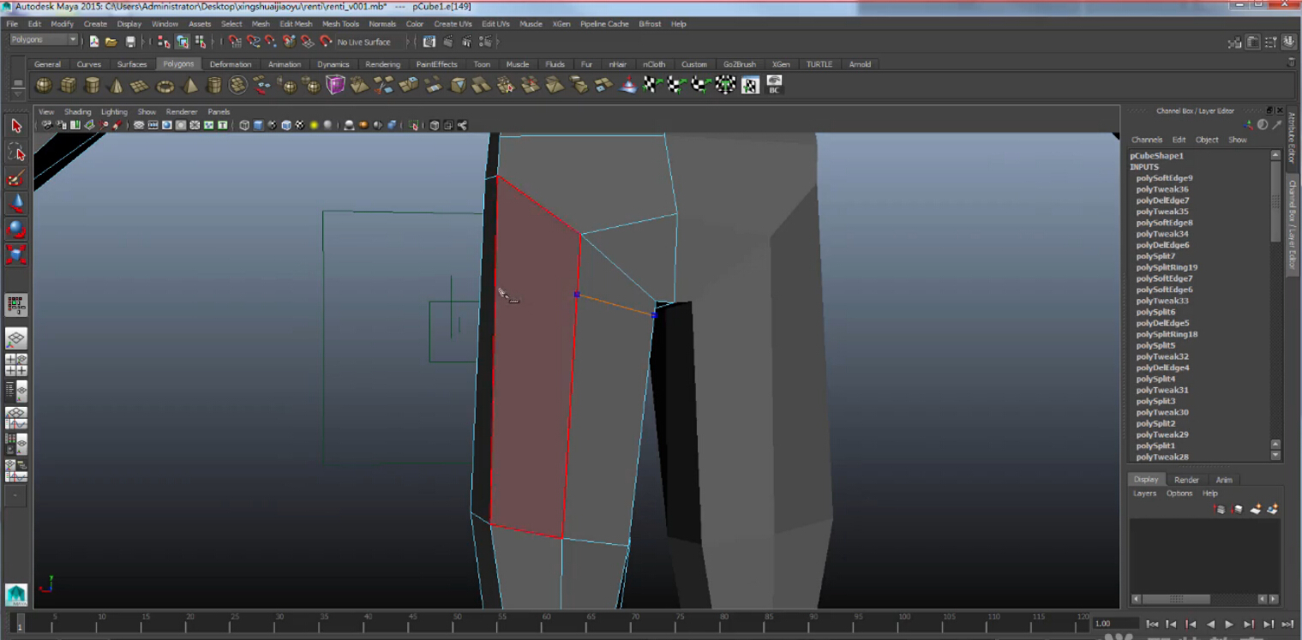Switch to the Deformation shelf tab
The width and height of the screenshot is (1302, 640).
231,64
